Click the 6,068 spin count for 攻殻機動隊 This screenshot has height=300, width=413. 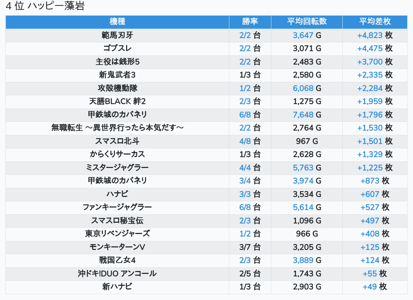(303, 89)
